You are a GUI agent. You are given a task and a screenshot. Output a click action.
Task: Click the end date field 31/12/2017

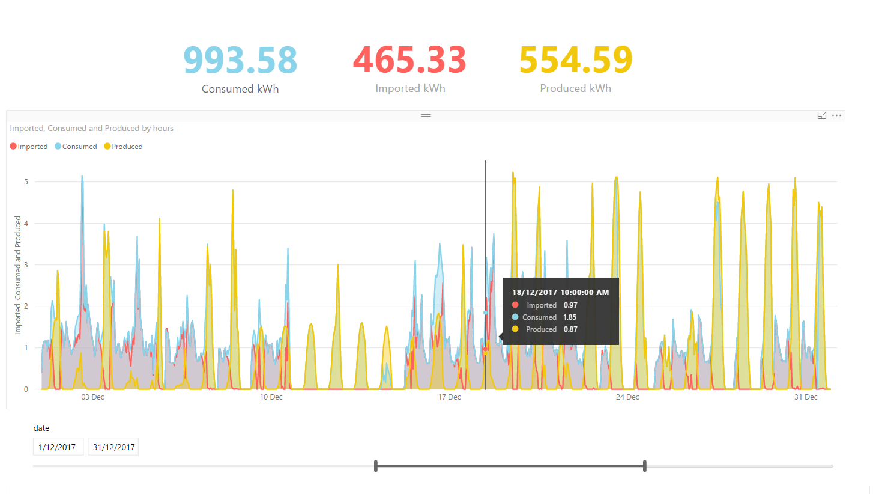113,447
